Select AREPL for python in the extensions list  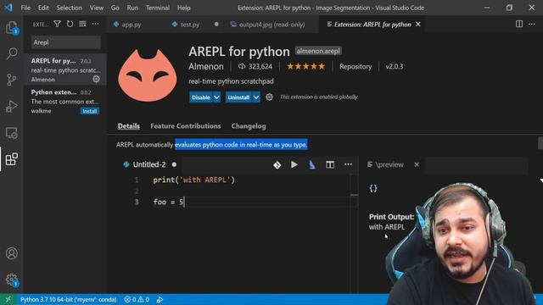(65, 69)
